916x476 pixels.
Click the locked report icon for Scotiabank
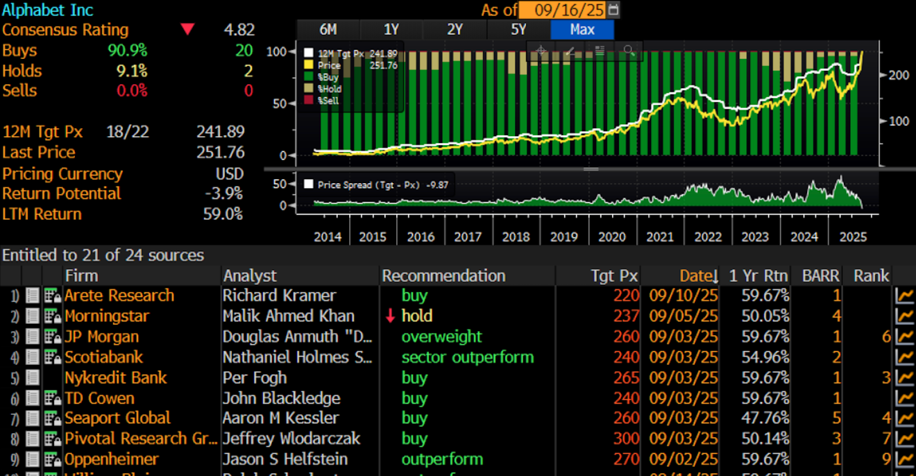point(53,358)
